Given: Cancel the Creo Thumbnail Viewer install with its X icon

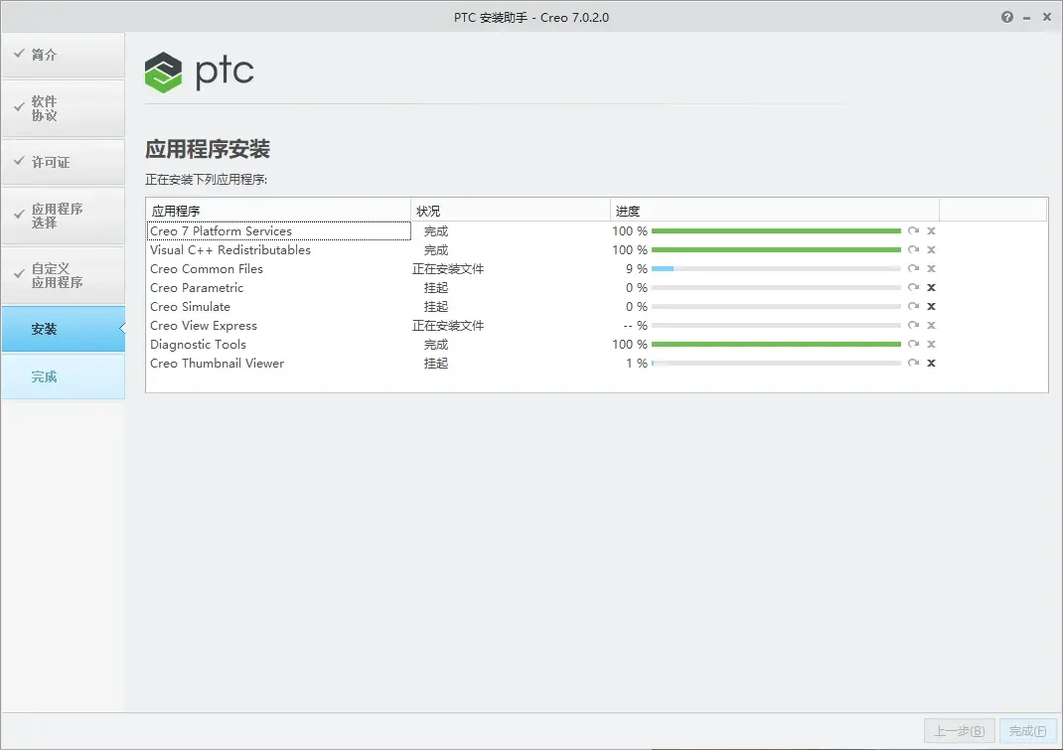Looking at the screenshot, I should tap(931, 363).
